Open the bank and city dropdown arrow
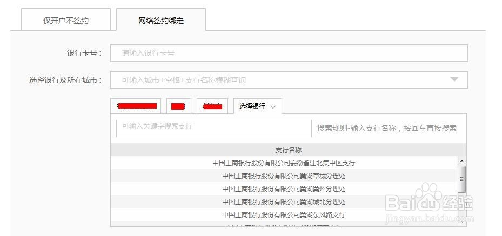Image resolution: width=502 pixels, height=236 pixels. [x=454, y=79]
